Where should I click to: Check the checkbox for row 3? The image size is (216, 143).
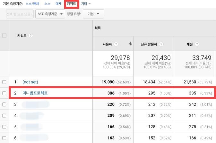click(4, 105)
